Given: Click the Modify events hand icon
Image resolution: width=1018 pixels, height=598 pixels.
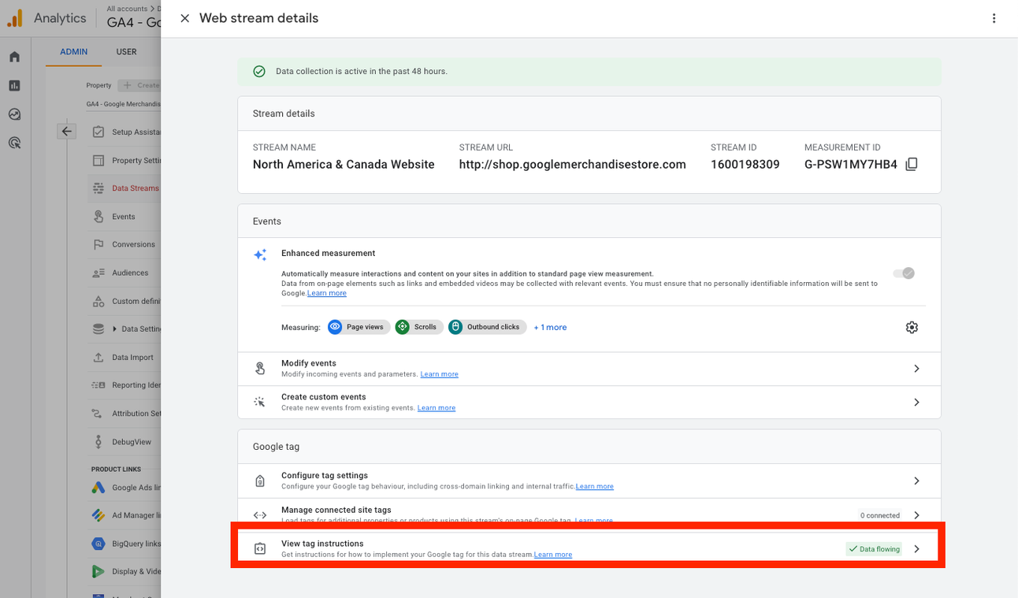Looking at the screenshot, I should pos(260,369).
